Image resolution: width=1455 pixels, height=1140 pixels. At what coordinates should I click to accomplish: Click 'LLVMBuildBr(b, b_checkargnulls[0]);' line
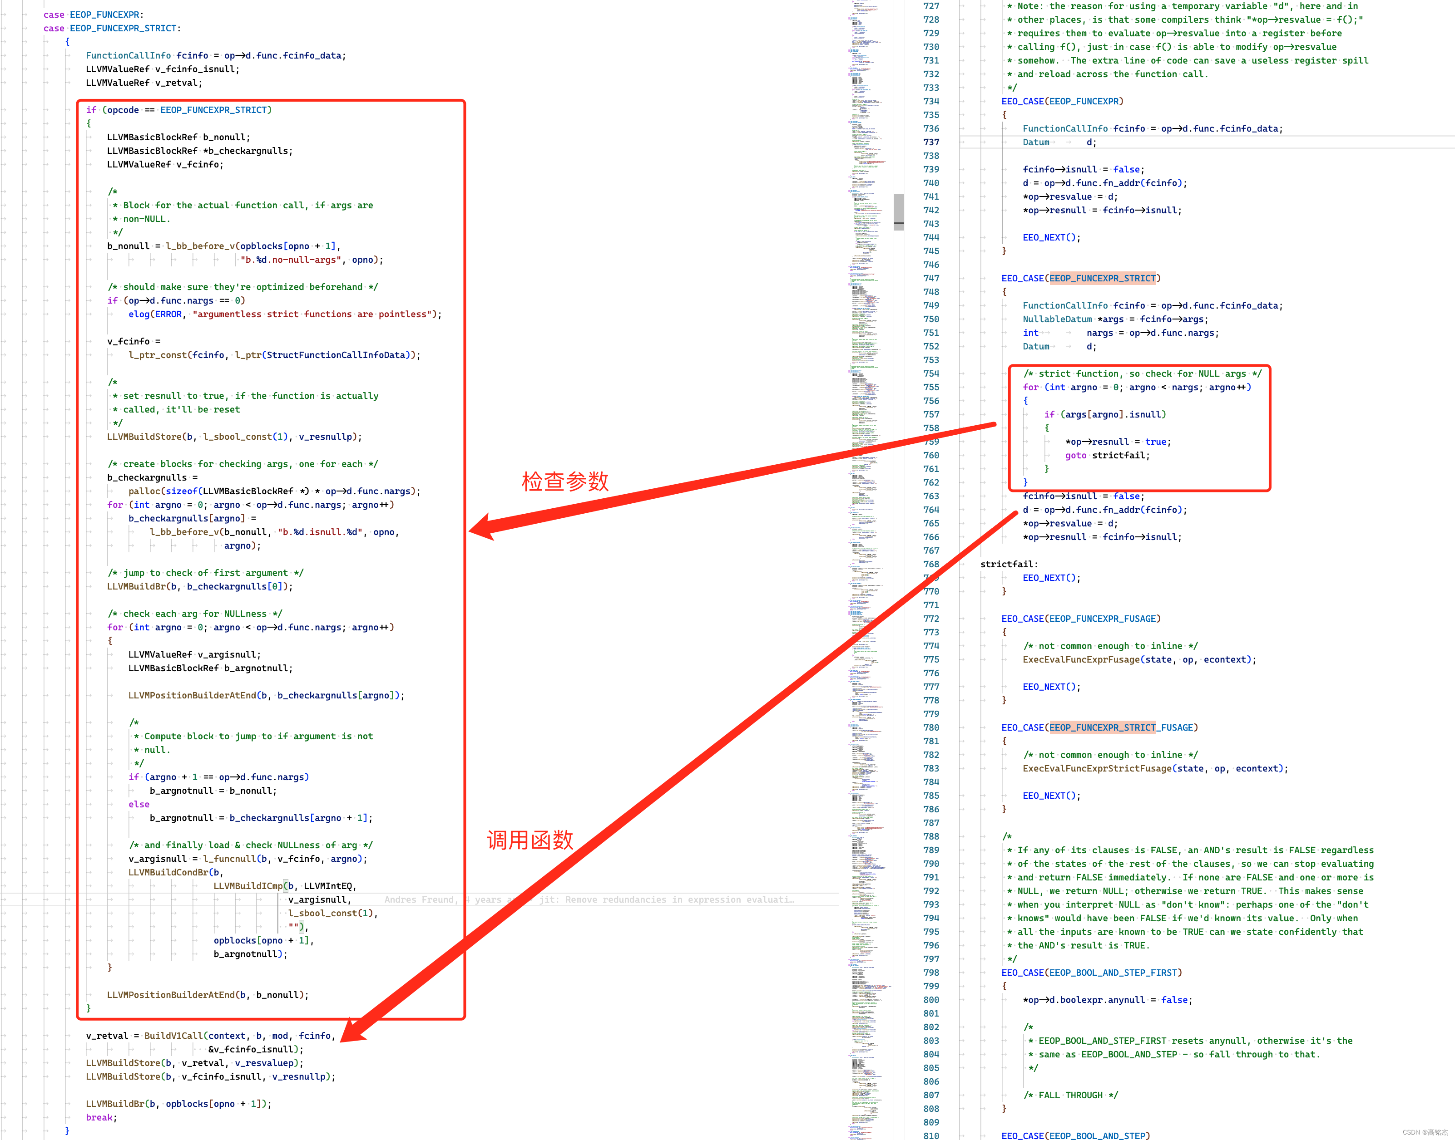coord(200,587)
